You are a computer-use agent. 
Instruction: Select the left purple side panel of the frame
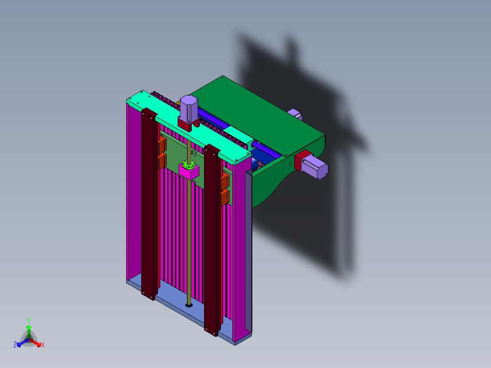[x=134, y=191]
